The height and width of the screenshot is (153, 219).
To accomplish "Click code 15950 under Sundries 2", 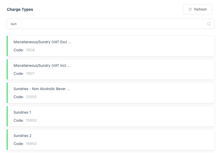I will 31,144.
